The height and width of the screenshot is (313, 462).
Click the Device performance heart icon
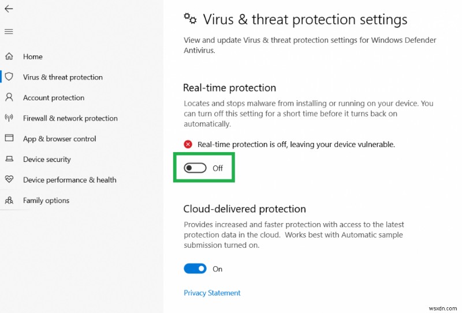tap(9, 180)
